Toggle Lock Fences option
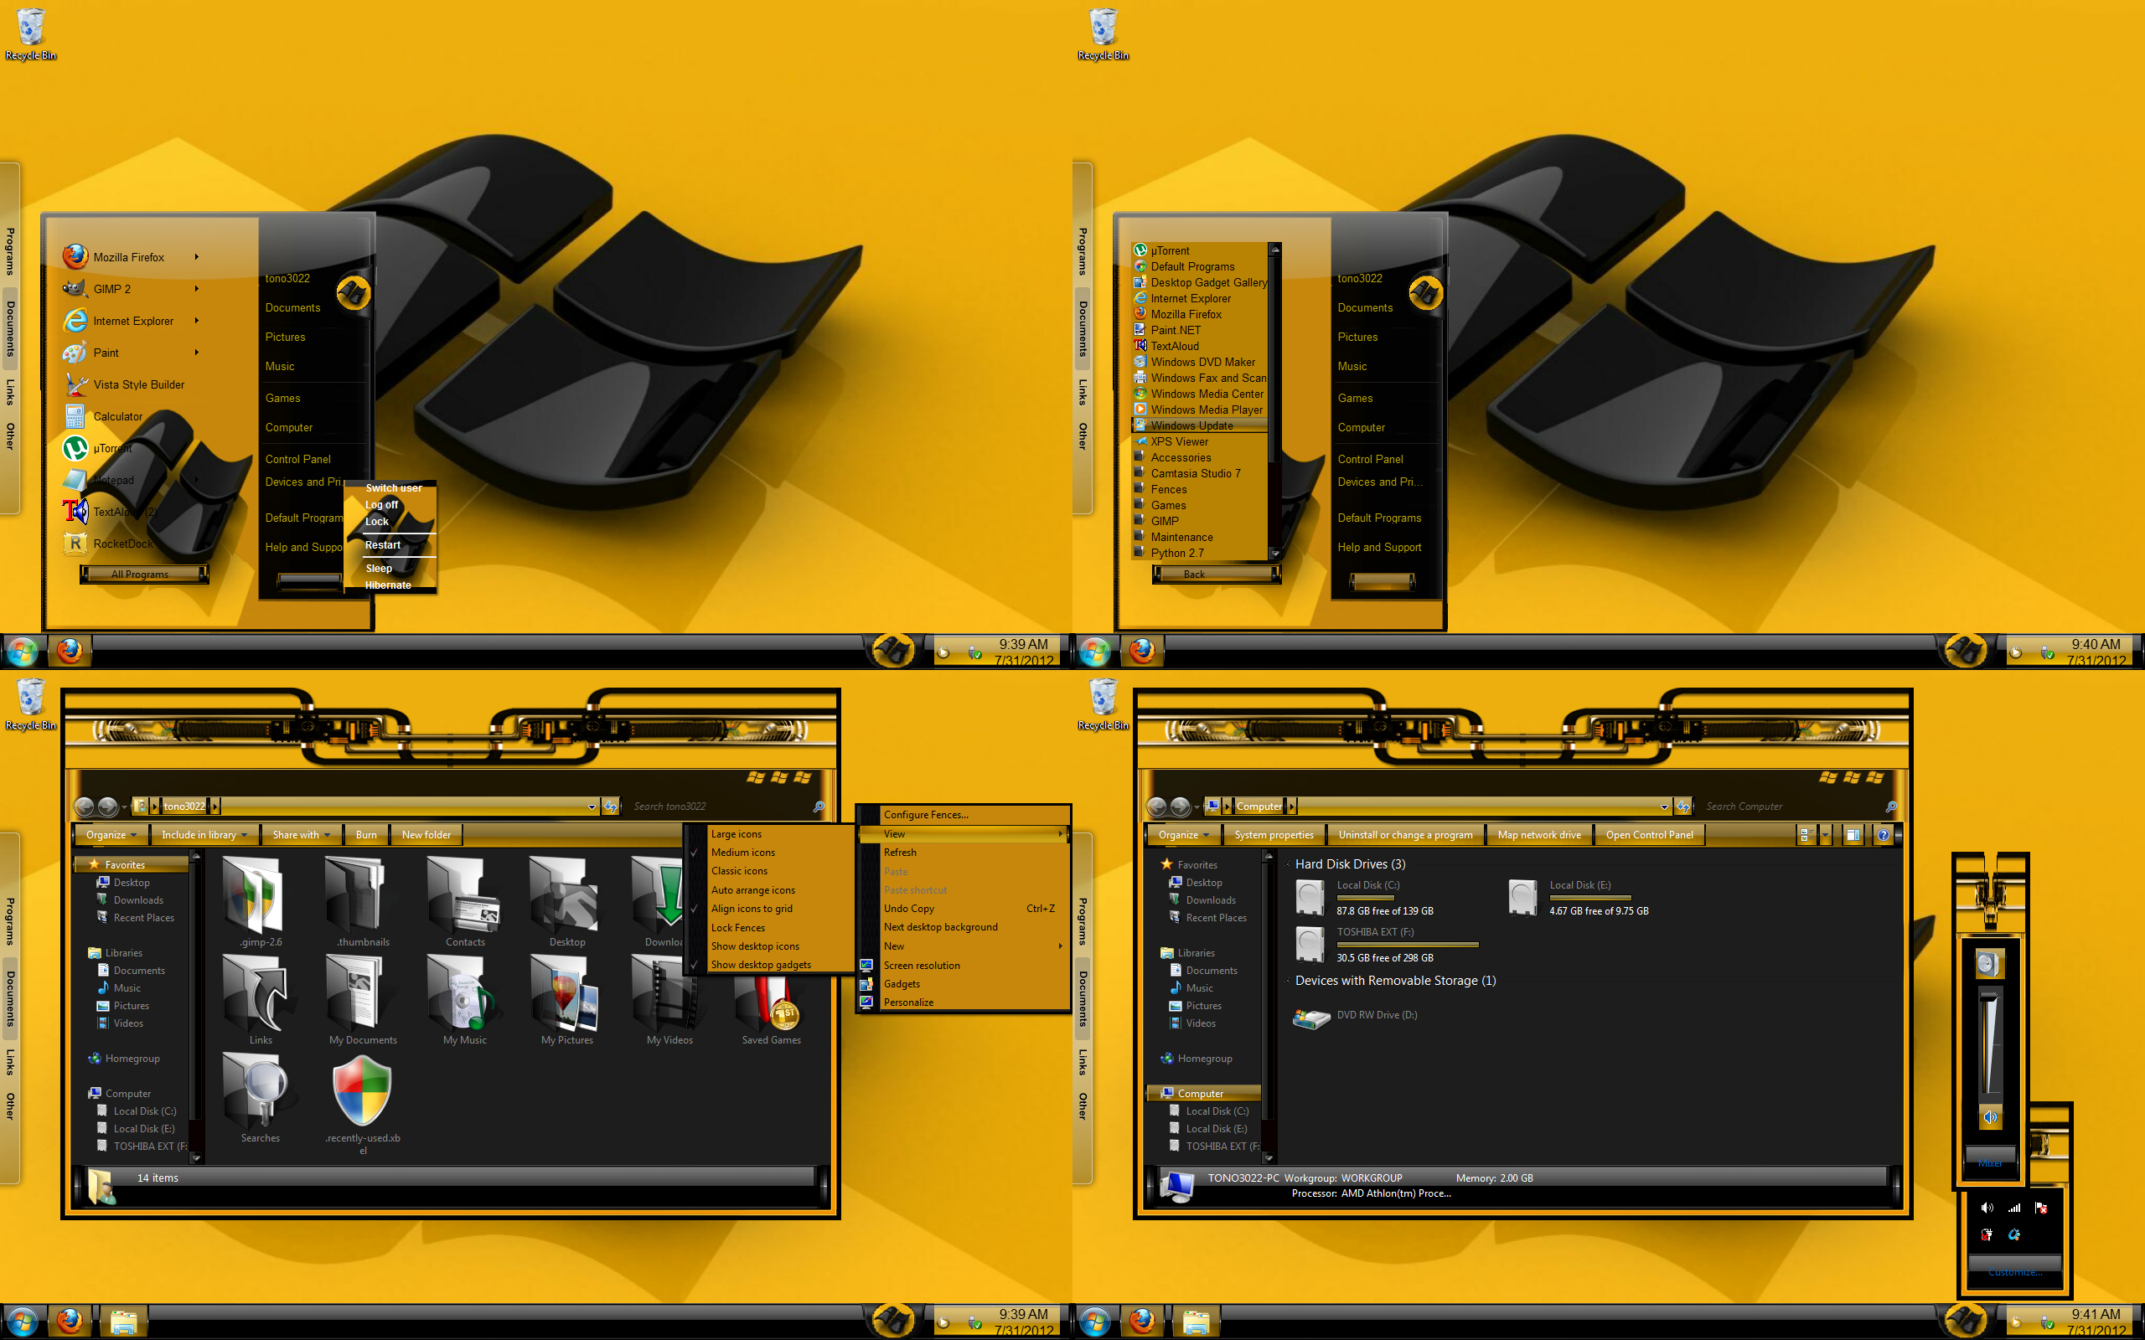The width and height of the screenshot is (2145, 1340). click(x=737, y=928)
